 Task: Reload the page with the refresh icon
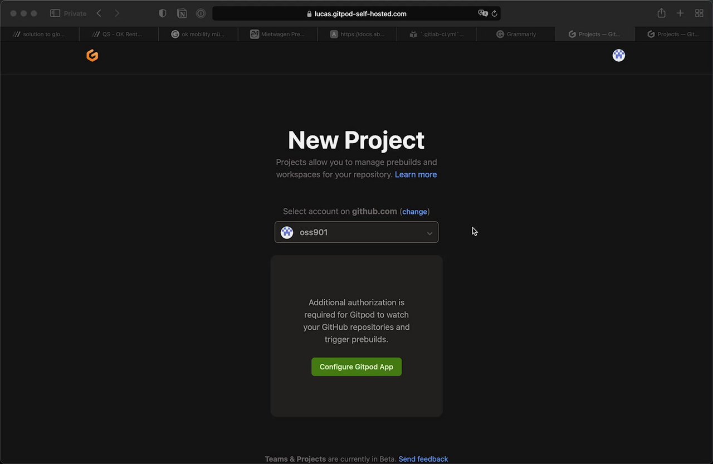[494, 13]
